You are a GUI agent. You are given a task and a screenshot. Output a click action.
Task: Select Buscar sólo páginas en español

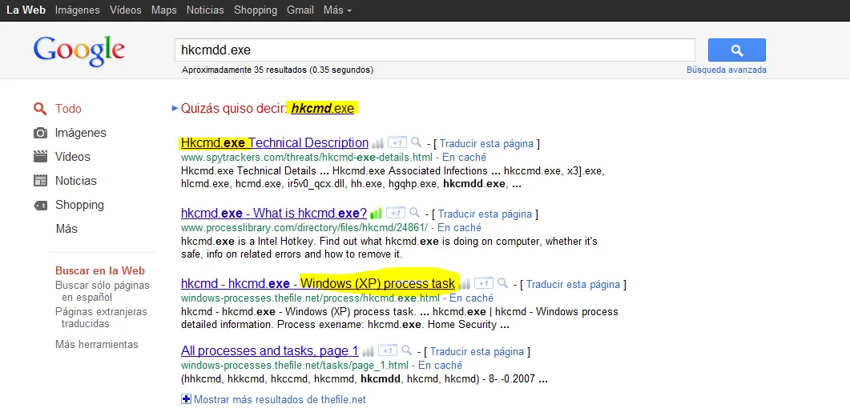tap(103, 291)
